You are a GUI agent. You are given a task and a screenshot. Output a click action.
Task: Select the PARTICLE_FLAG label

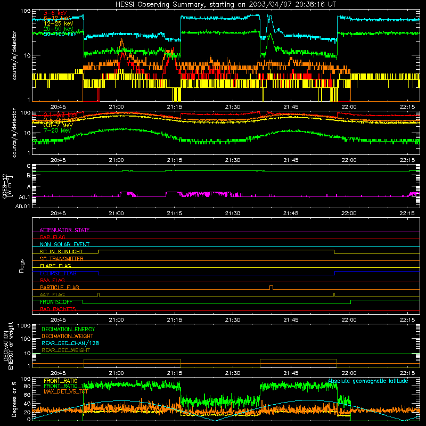pyautogui.click(x=60, y=287)
